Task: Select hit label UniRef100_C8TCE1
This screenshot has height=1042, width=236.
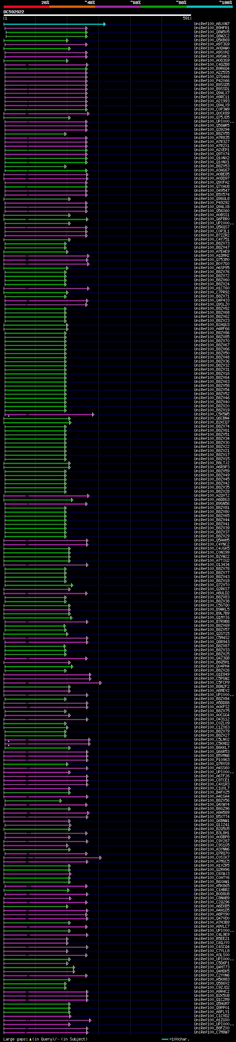Action: pyautogui.click(x=212, y=780)
